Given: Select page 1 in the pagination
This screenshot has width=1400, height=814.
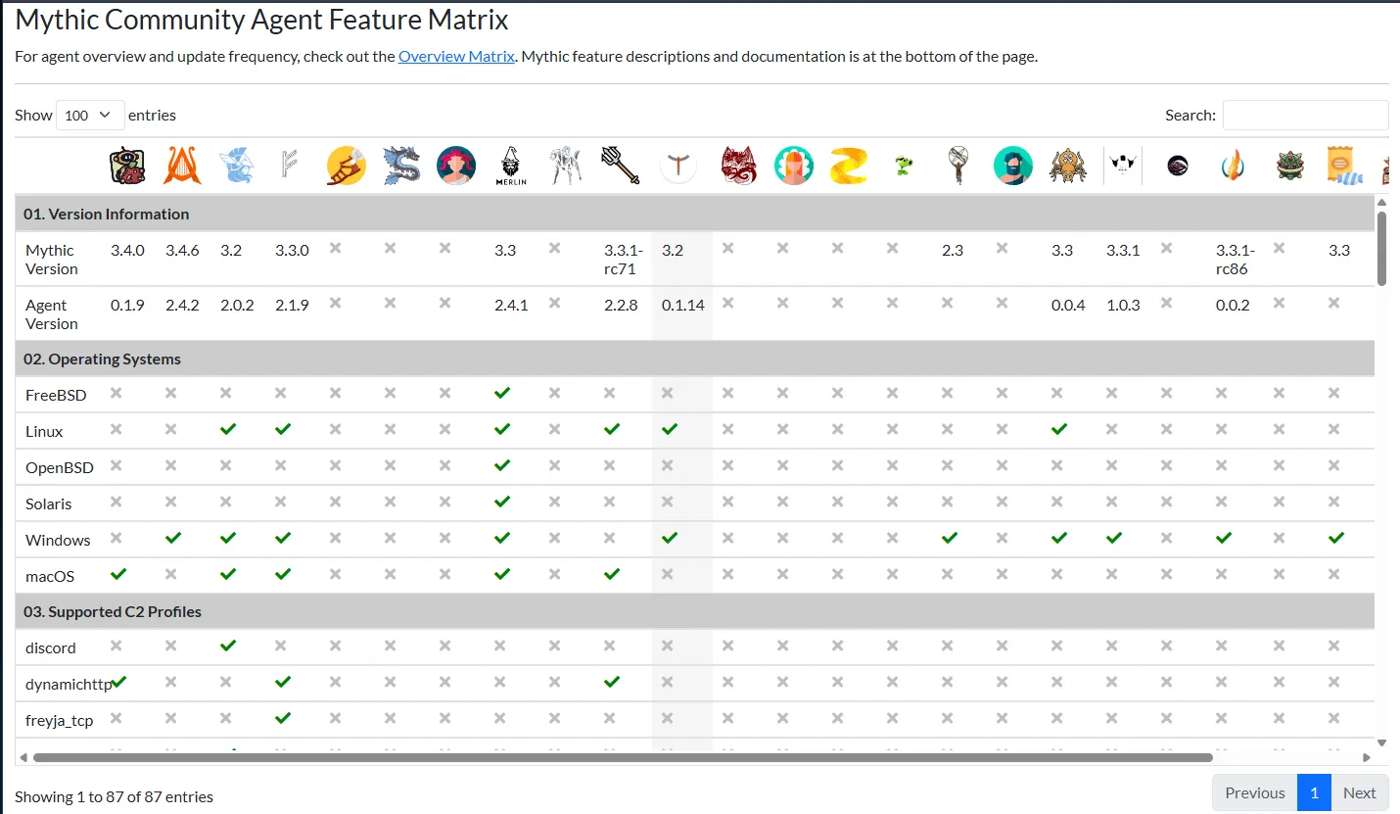Looking at the screenshot, I should [x=1315, y=792].
